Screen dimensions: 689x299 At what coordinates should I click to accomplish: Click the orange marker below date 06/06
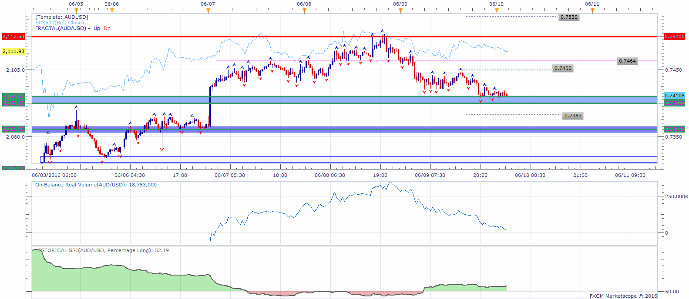tap(112, 10)
